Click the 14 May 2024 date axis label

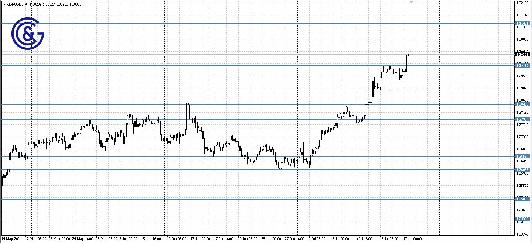click(12, 239)
